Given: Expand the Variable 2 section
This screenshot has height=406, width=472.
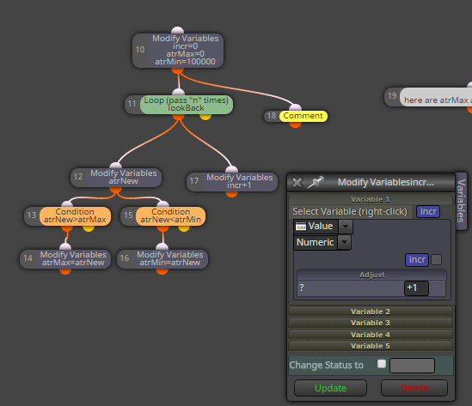Looking at the screenshot, I should [x=371, y=312].
